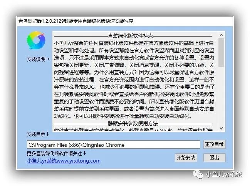Click the empty scrollbar track below thumb
Viewport: 250px width, 186px height.
(x=221, y=96)
